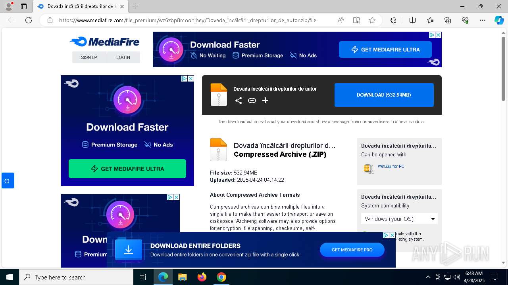
Task: Open Microsoft Edge on the taskbar
Action: pyautogui.click(x=163, y=277)
